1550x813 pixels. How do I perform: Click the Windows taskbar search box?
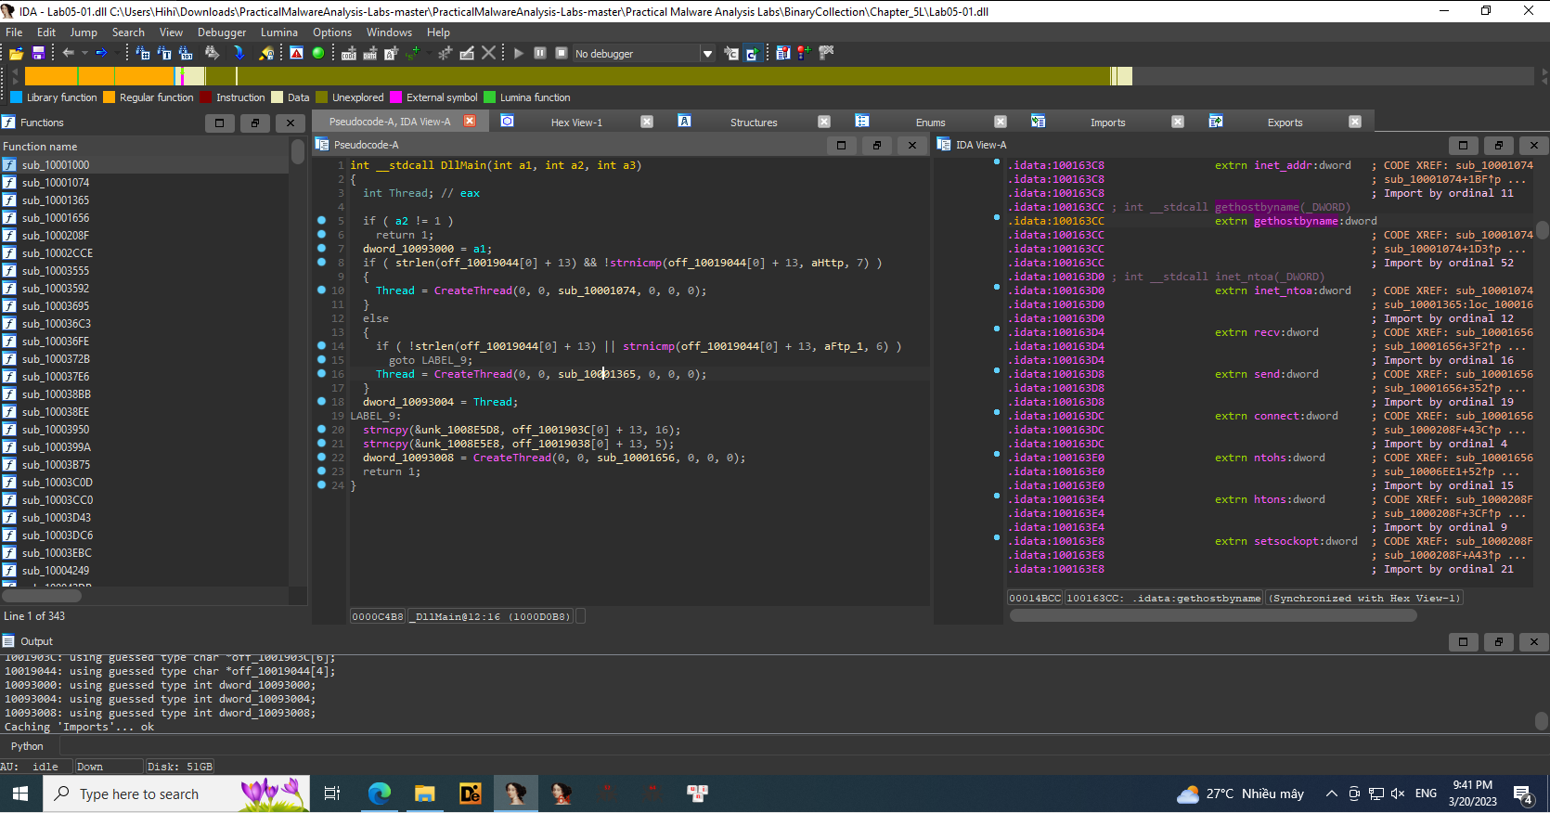click(x=139, y=794)
